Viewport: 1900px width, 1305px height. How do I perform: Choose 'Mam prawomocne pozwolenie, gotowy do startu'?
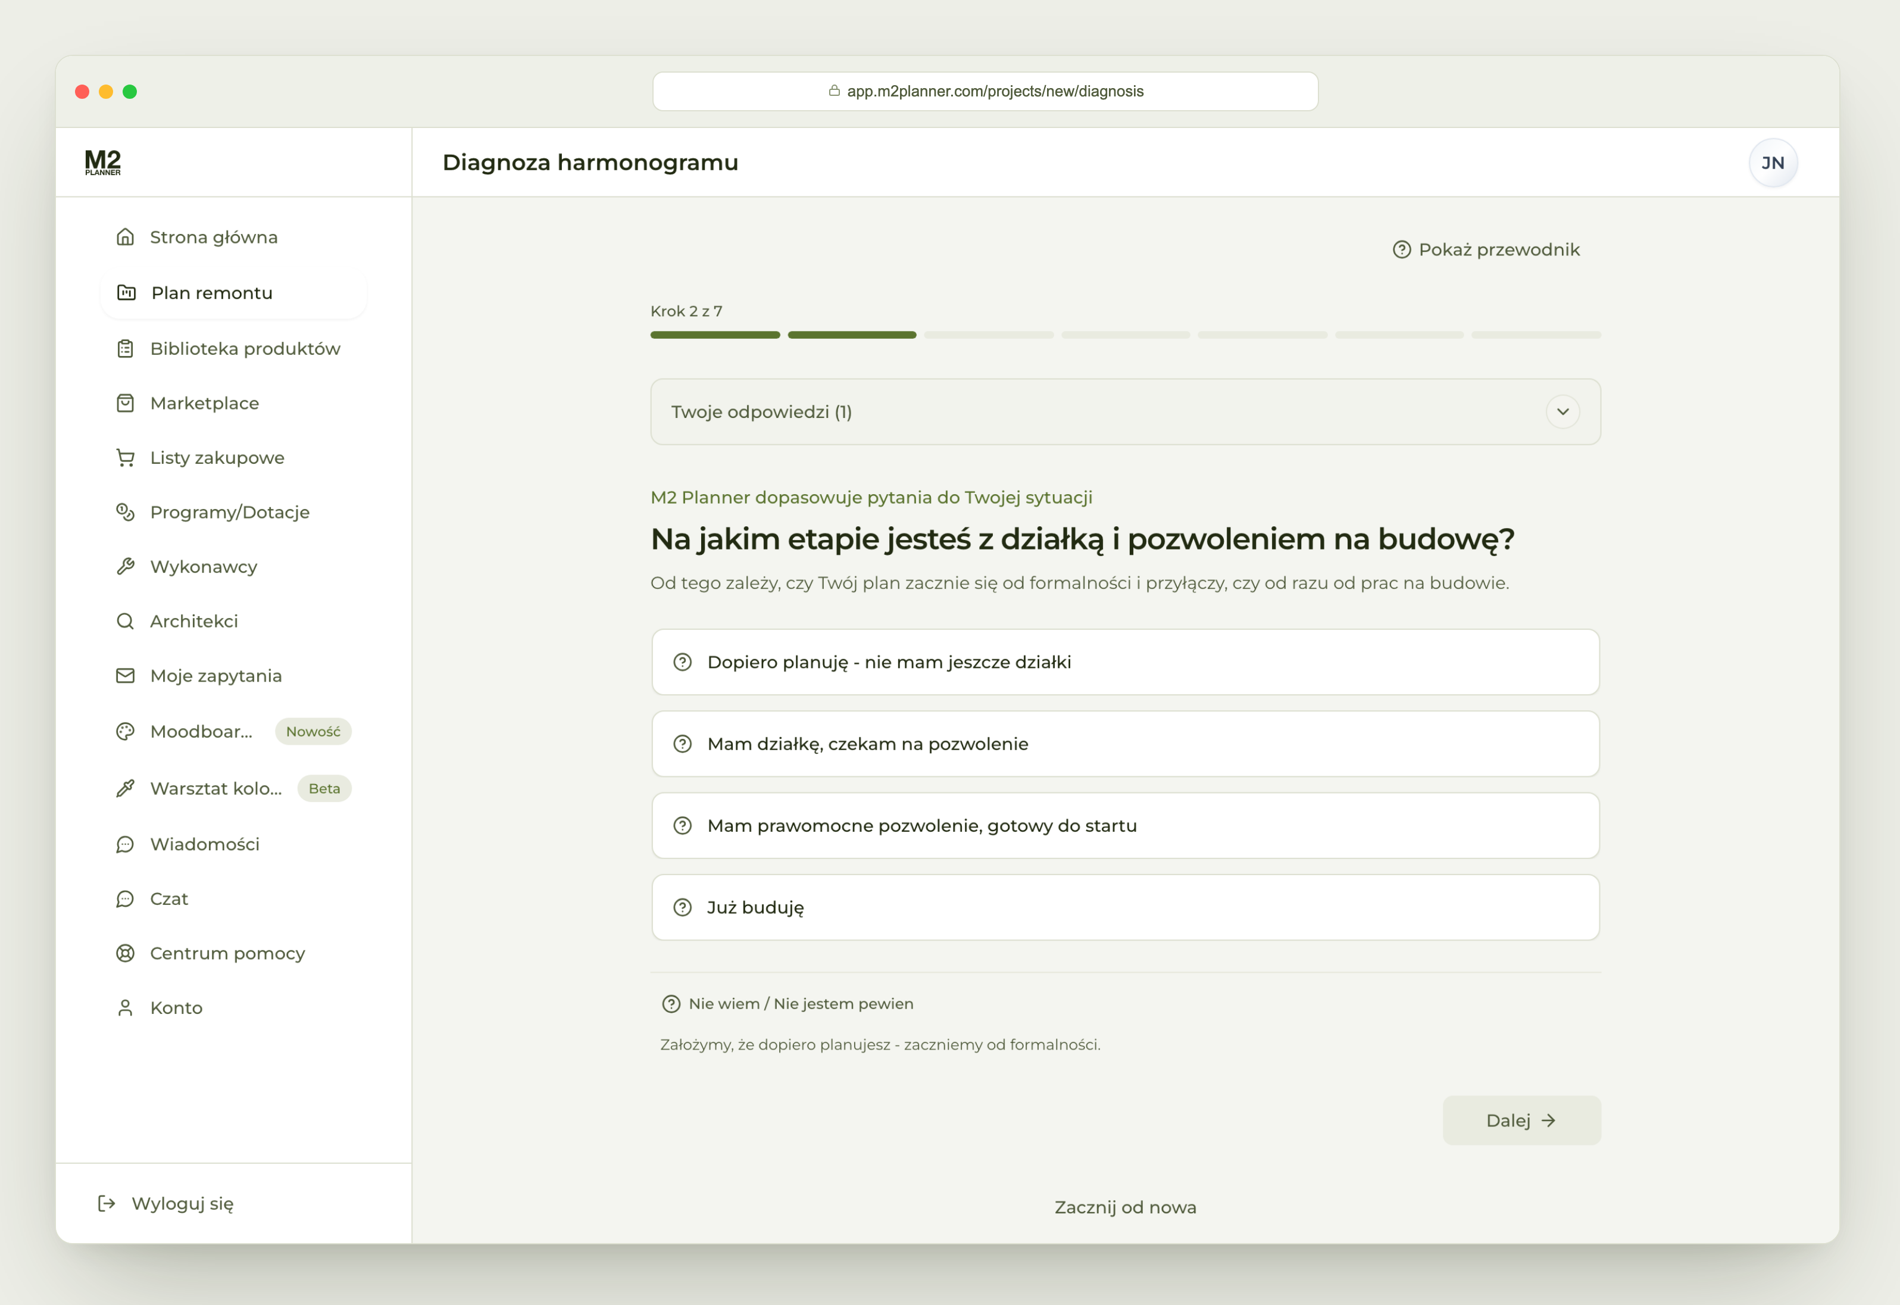[x=1125, y=826]
